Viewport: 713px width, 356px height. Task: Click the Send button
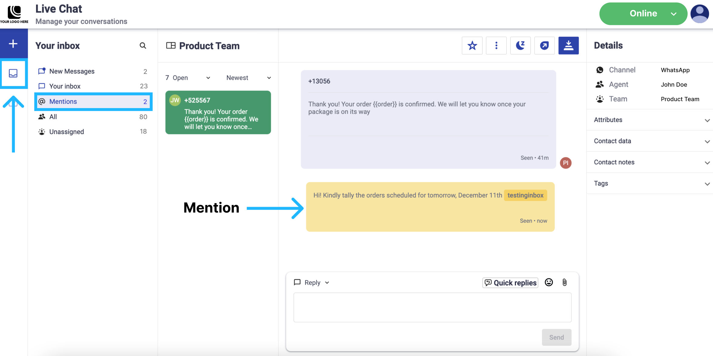[556, 337]
